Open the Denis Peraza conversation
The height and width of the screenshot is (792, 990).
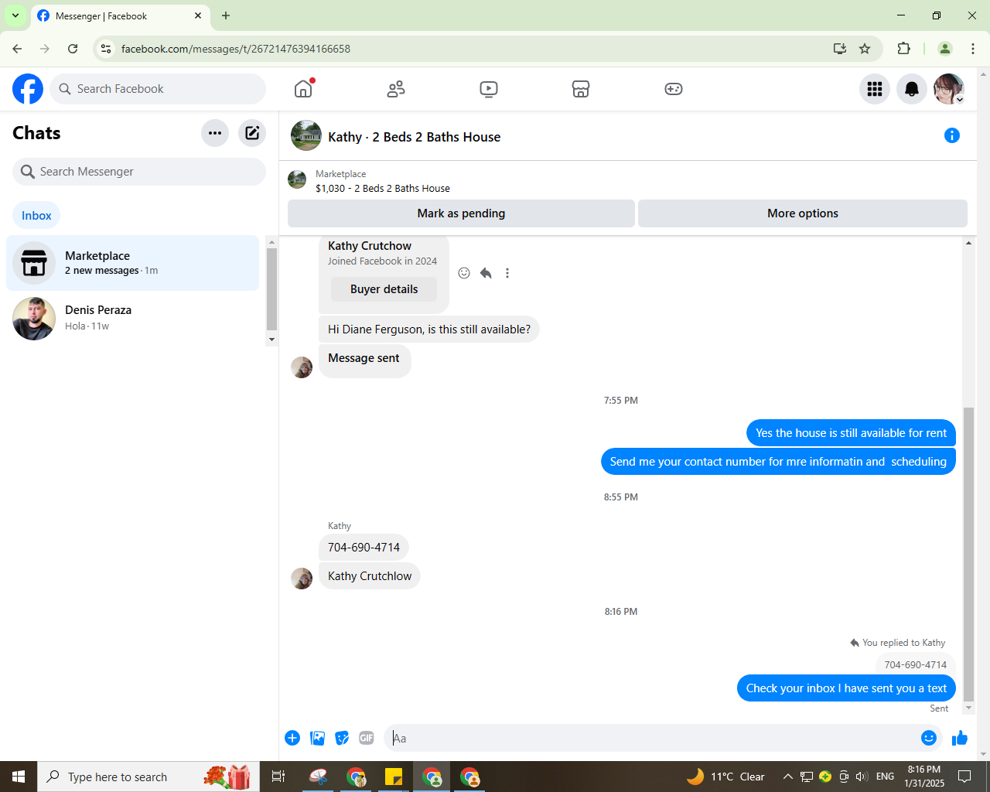133,318
